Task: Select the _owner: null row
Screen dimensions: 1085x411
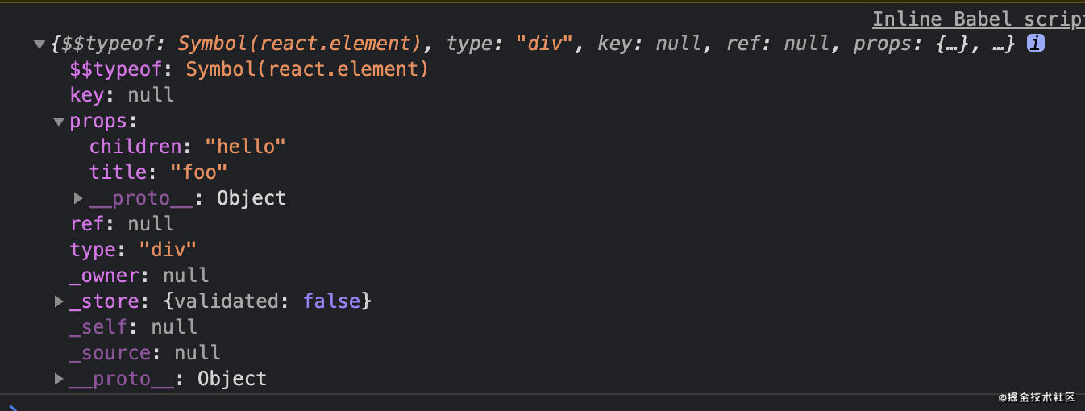Action: [x=139, y=276]
